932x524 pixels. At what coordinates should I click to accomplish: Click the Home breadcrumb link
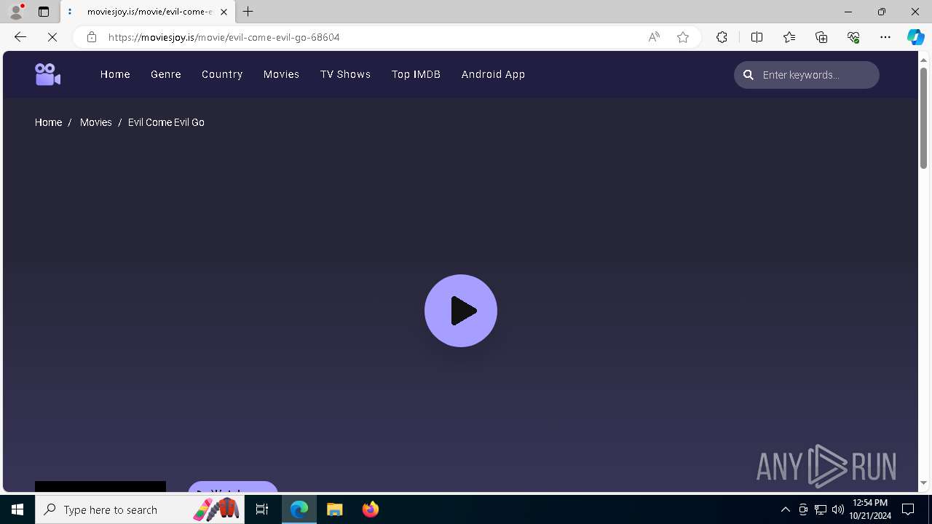[x=48, y=122]
